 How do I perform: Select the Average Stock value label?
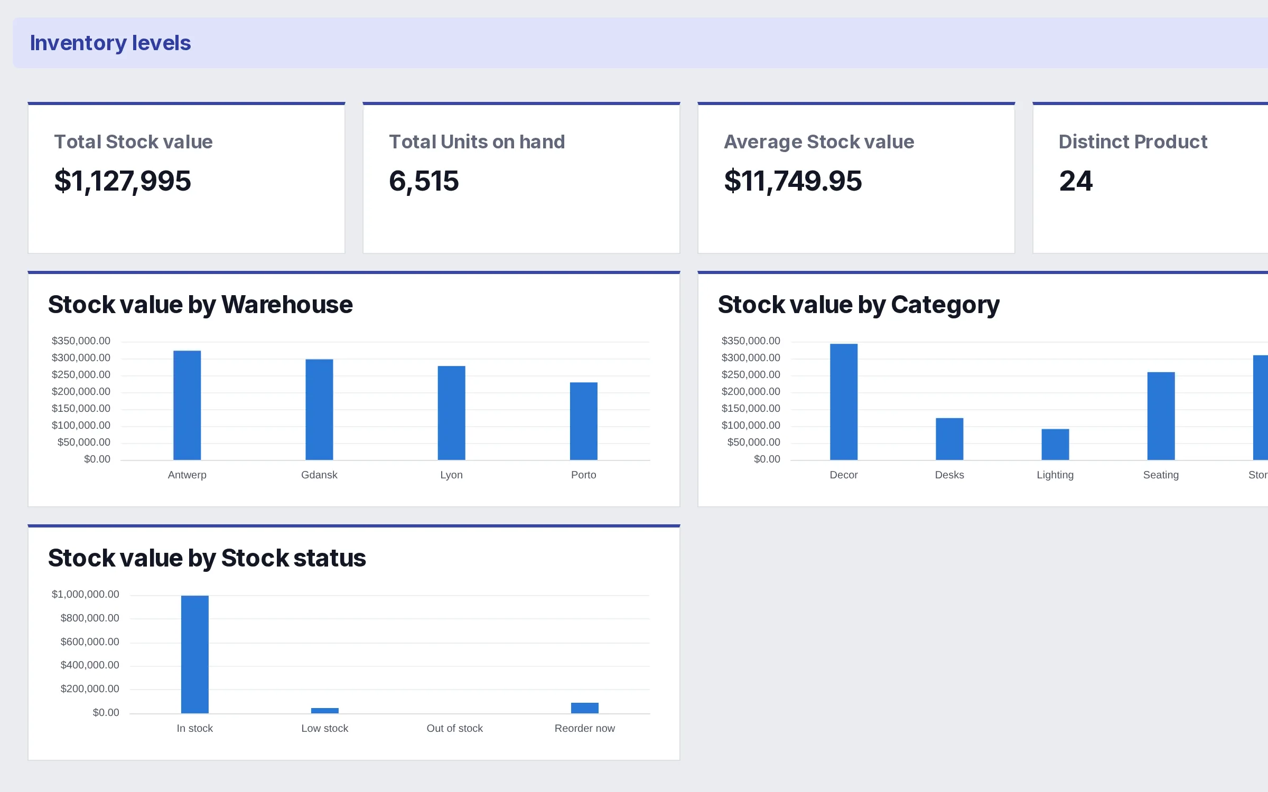point(819,142)
